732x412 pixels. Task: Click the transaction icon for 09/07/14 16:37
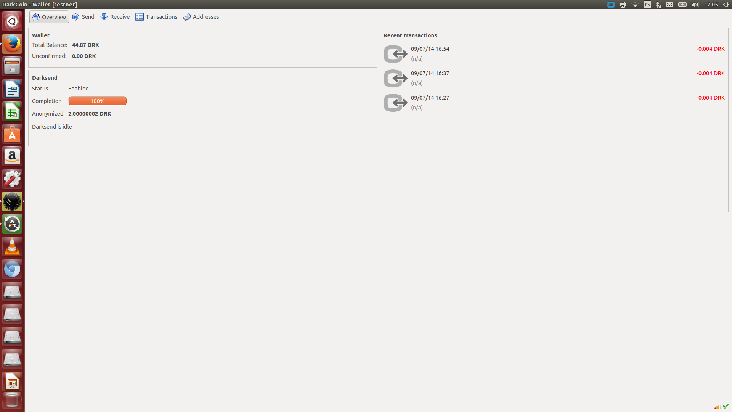pos(395,78)
